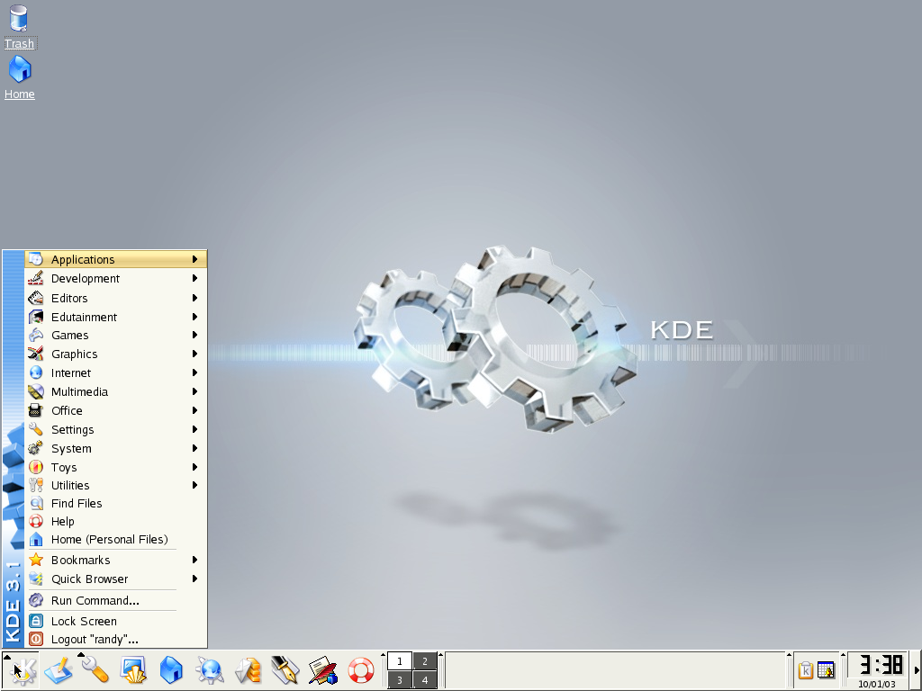922x691 pixels.
Task: Click the Run Command gear menu entry
Action: pyautogui.click(x=116, y=600)
